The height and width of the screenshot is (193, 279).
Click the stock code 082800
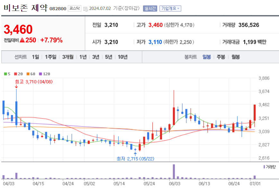[x=58, y=9]
